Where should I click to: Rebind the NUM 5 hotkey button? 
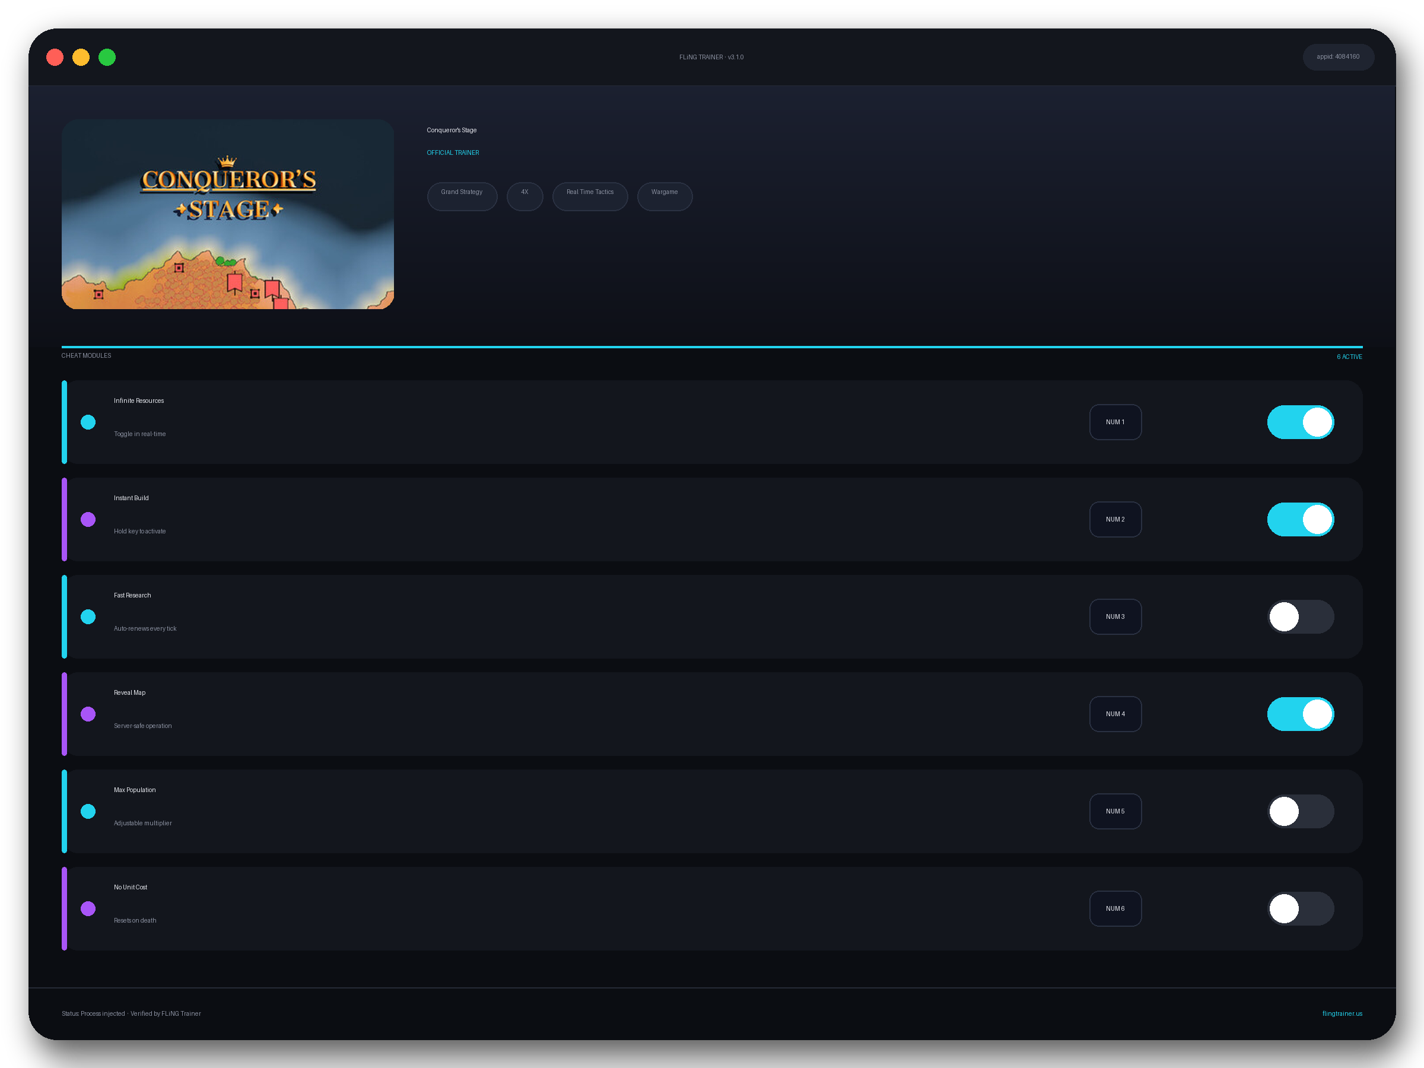pos(1115,811)
